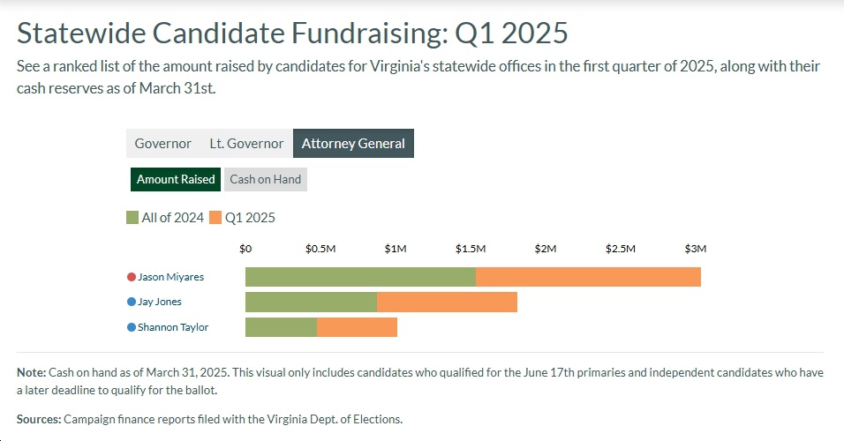Viewport: 844px width, 441px height.
Task: Switch to the Lt. Governor tab
Action: [246, 144]
